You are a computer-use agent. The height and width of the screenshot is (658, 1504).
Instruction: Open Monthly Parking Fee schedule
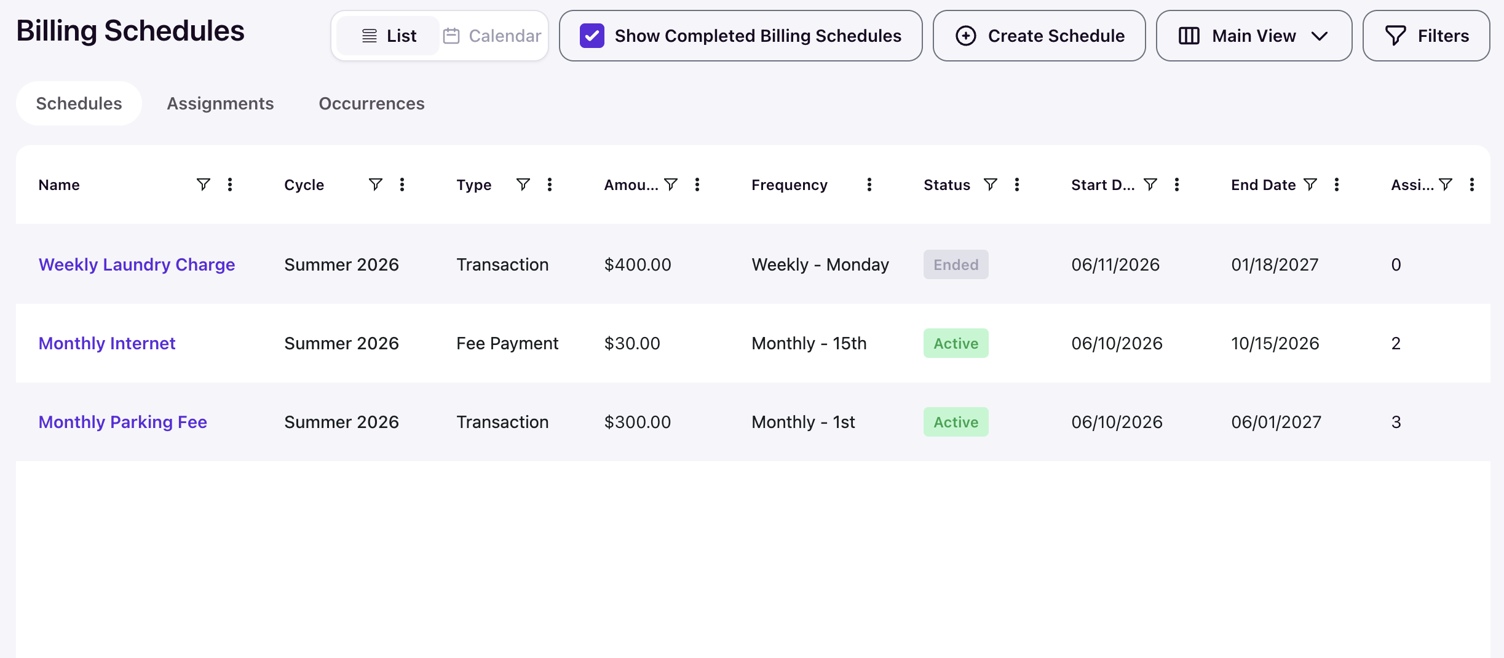coord(122,422)
